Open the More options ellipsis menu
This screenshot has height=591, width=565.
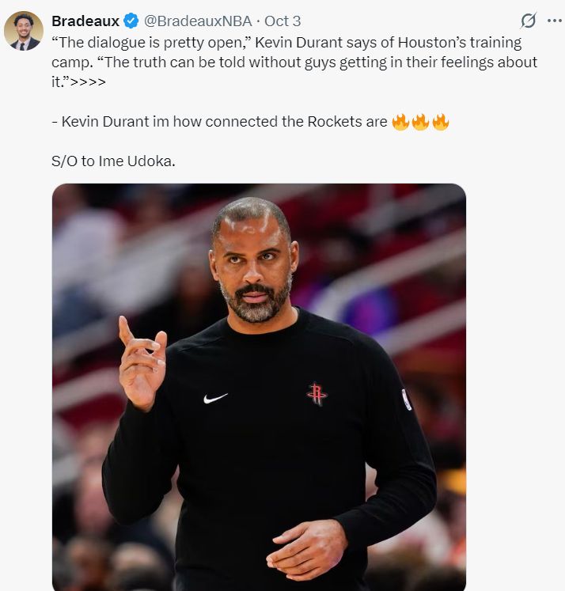(554, 21)
